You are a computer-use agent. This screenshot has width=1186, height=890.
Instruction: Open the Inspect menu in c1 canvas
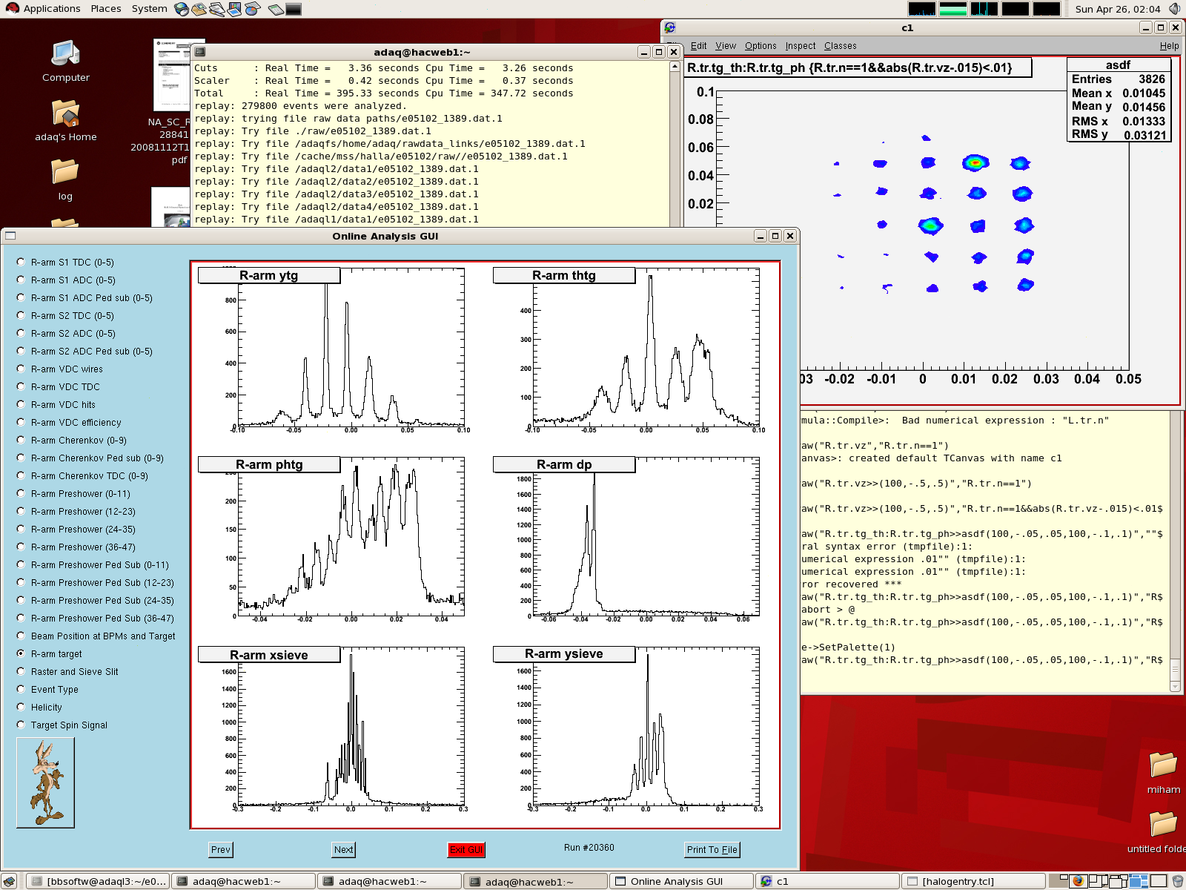click(801, 46)
